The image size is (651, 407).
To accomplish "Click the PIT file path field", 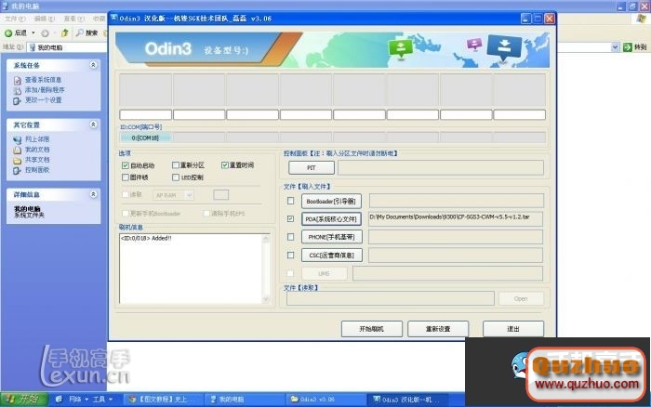I will 441,167.
